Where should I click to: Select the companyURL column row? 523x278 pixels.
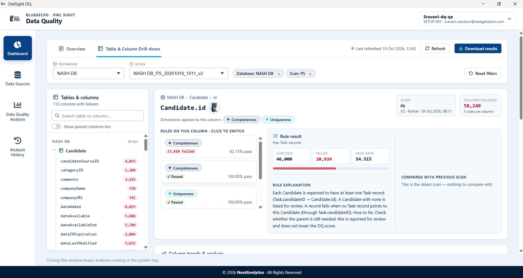click(99, 198)
